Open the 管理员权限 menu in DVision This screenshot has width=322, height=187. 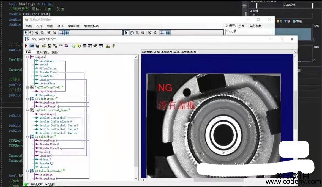tap(91, 26)
